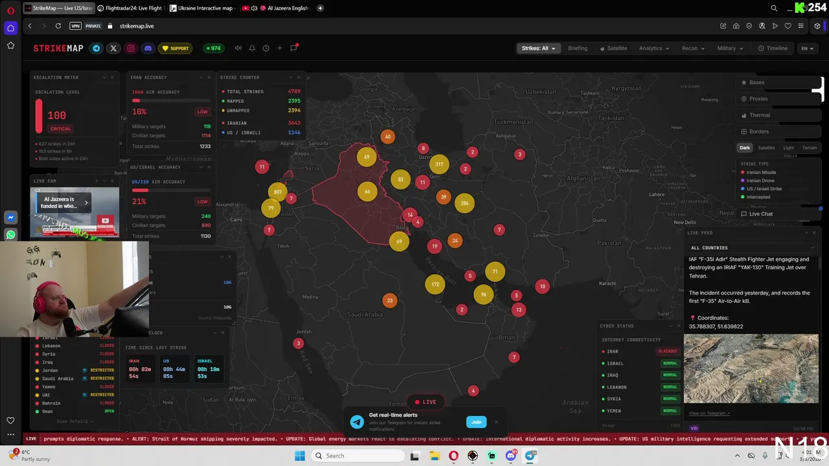
Task: Open the live feed satellite image thumbnail
Action: click(751, 368)
